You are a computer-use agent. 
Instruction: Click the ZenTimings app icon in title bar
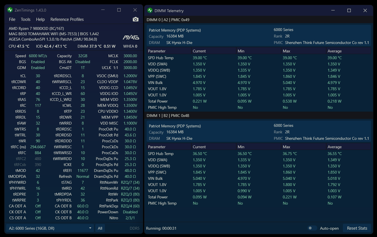pos(10,10)
